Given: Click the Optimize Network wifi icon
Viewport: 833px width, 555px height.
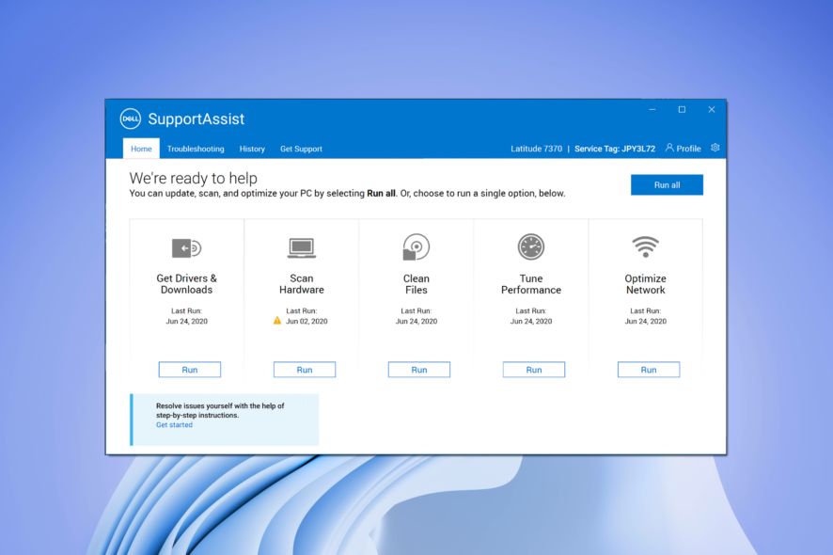Looking at the screenshot, I should tap(646, 247).
